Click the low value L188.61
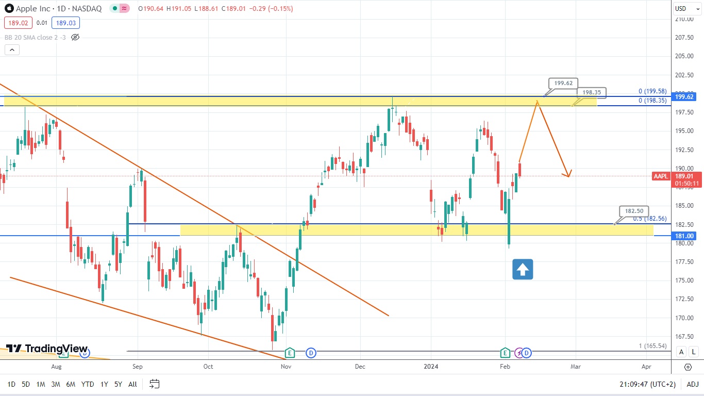704x396 pixels. click(208, 9)
